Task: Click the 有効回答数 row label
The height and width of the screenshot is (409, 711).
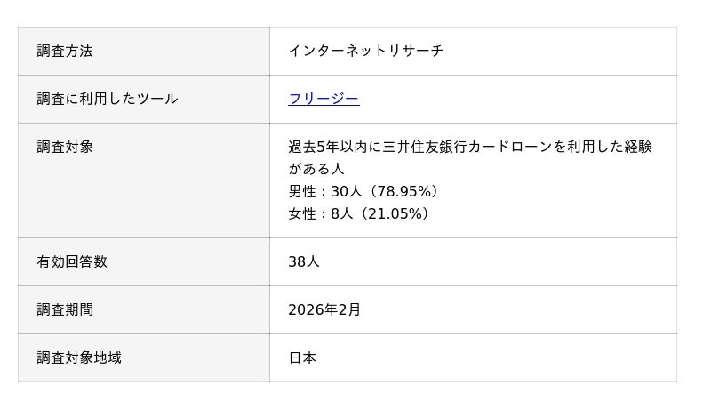Action: [x=72, y=261]
